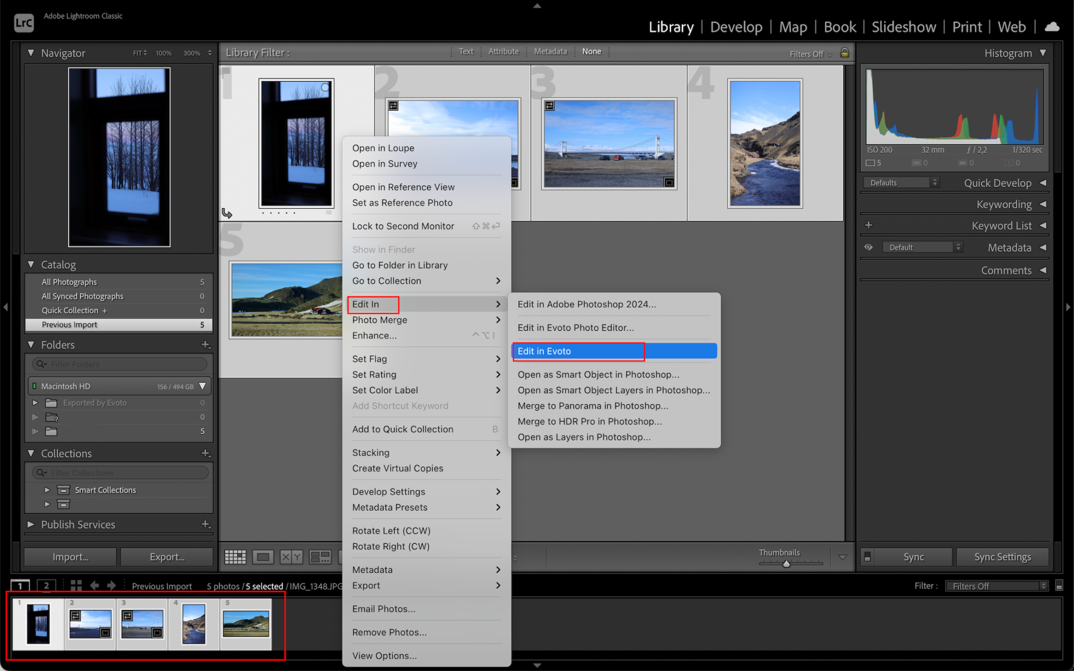Screen dimensions: 1074x671
Task: Toggle Auto Sync switch beside Sync button
Action: 867,557
